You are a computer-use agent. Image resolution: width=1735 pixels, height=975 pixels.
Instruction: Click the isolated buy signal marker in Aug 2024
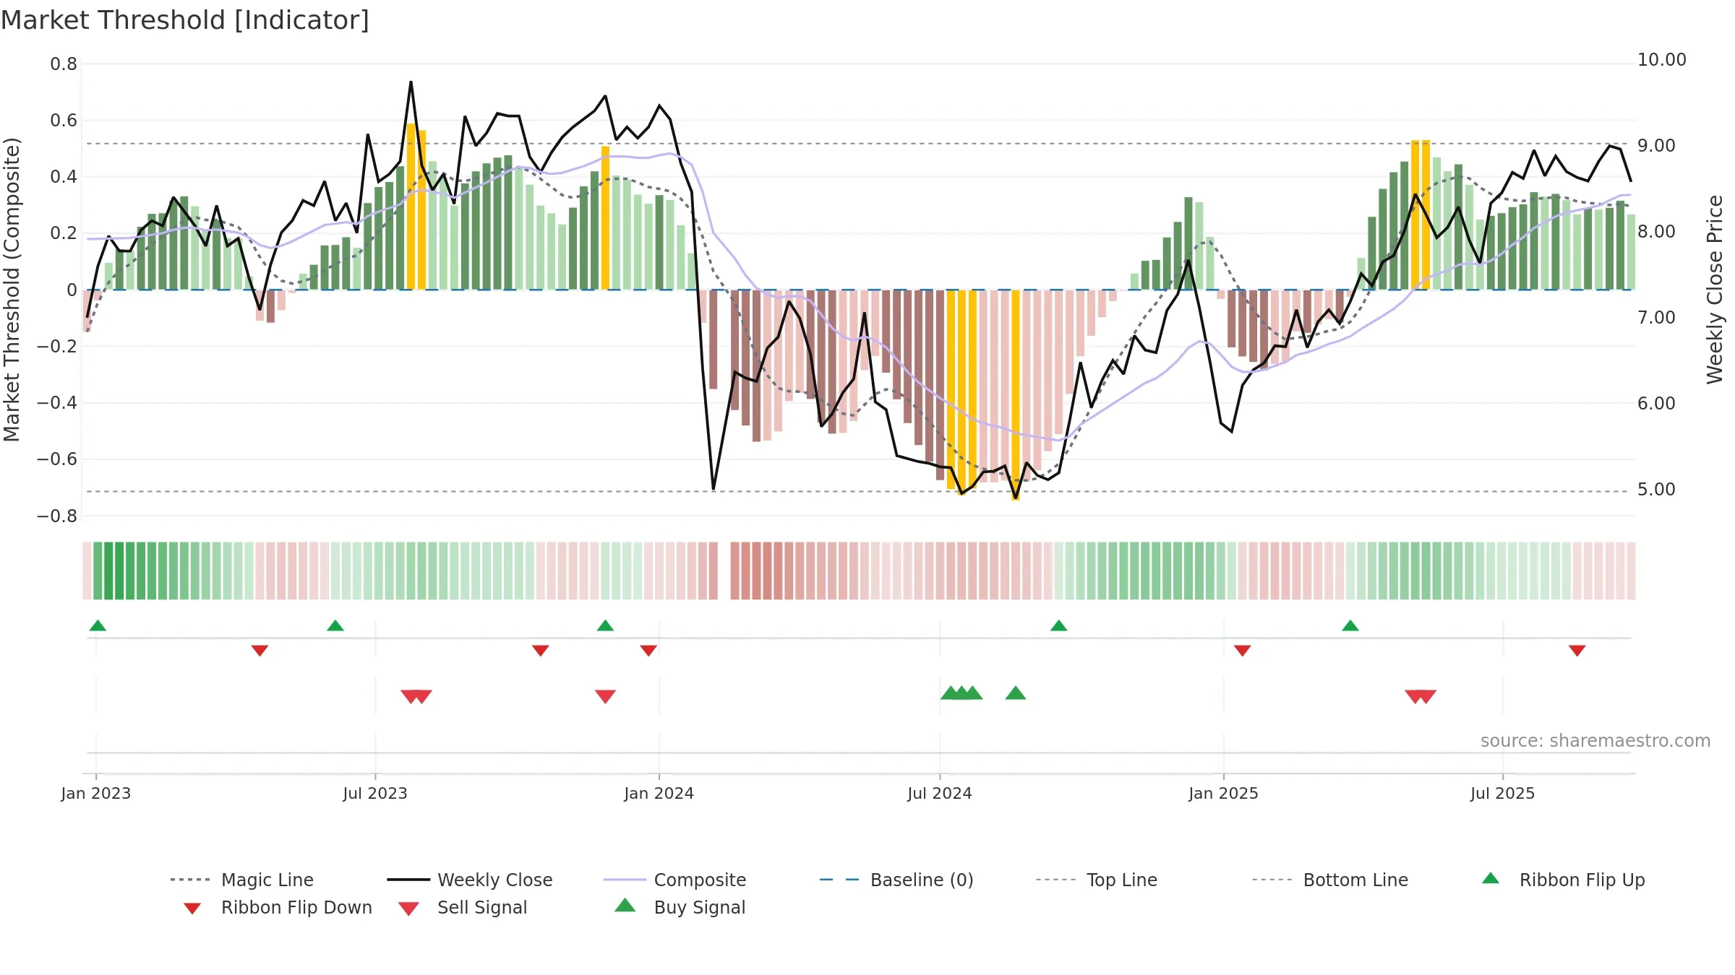pos(1016,693)
